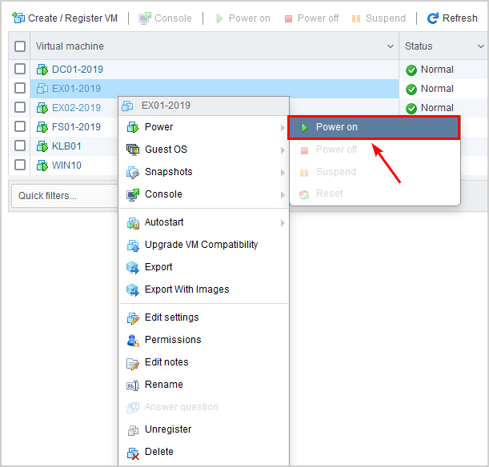Check the KLB01 row checkbox

pyautogui.click(x=20, y=146)
